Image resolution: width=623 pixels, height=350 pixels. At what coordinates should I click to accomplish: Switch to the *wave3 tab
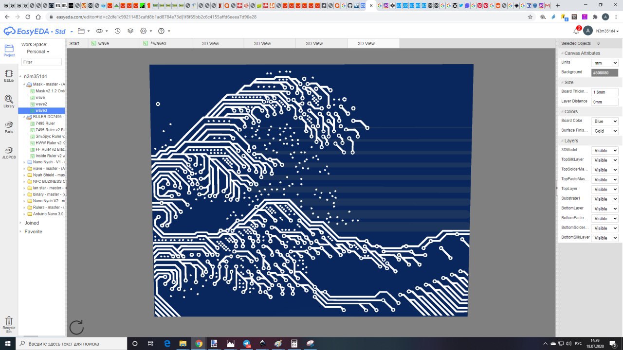point(165,43)
